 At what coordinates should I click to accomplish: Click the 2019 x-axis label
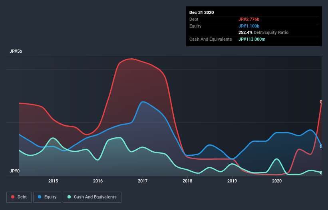click(x=232, y=181)
